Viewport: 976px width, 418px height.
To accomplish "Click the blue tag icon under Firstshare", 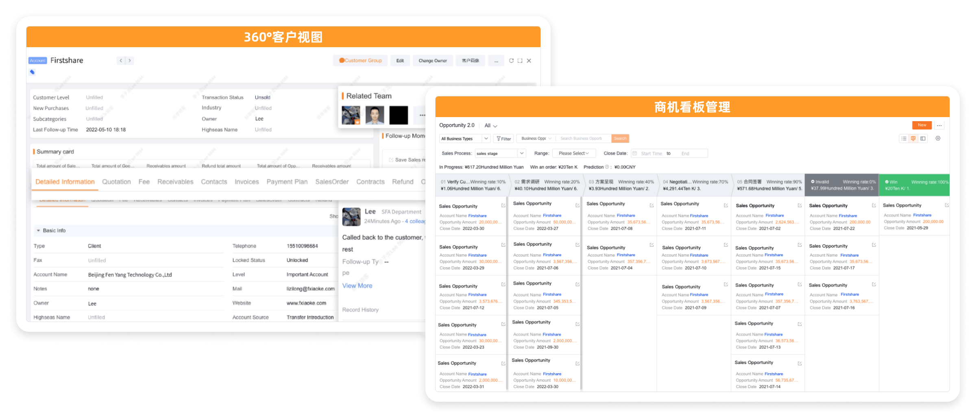I will click(32, 72).
